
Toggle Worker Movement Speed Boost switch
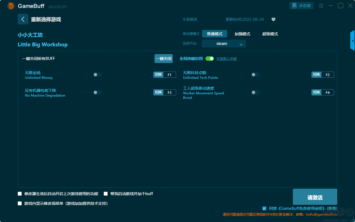255,92
